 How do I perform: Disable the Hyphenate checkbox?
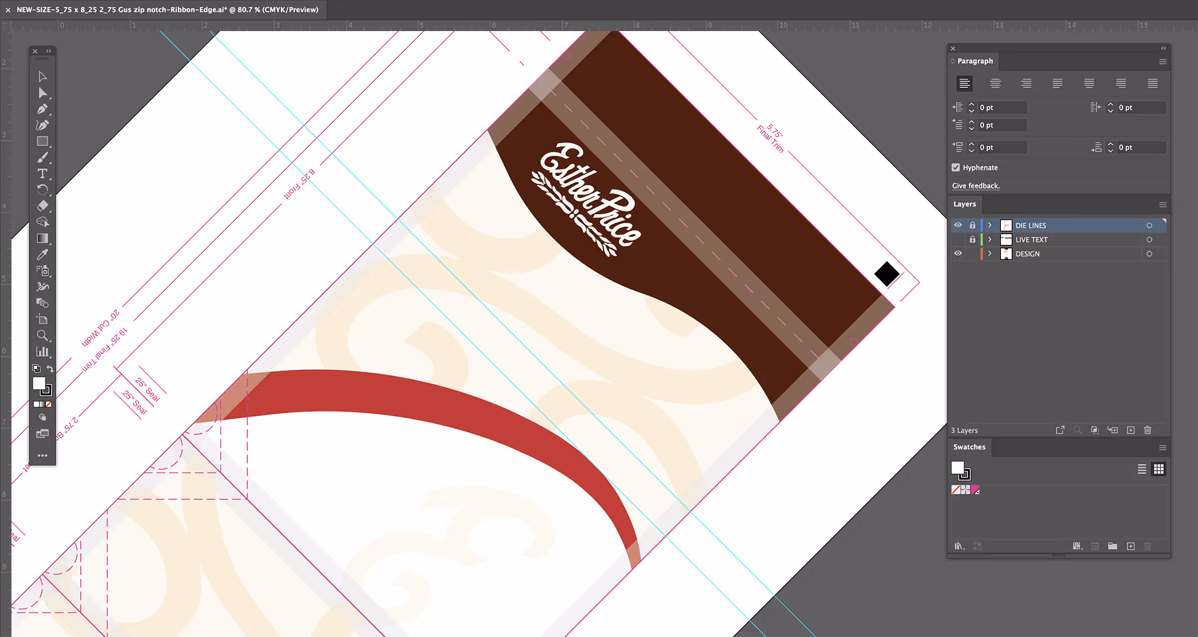click(x=955, y=167)
